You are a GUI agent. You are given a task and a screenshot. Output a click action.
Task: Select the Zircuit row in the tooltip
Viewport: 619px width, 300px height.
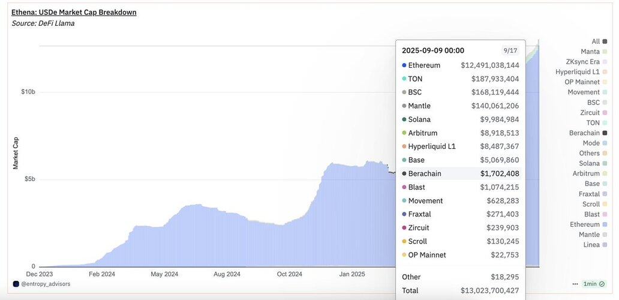(460, 228)
